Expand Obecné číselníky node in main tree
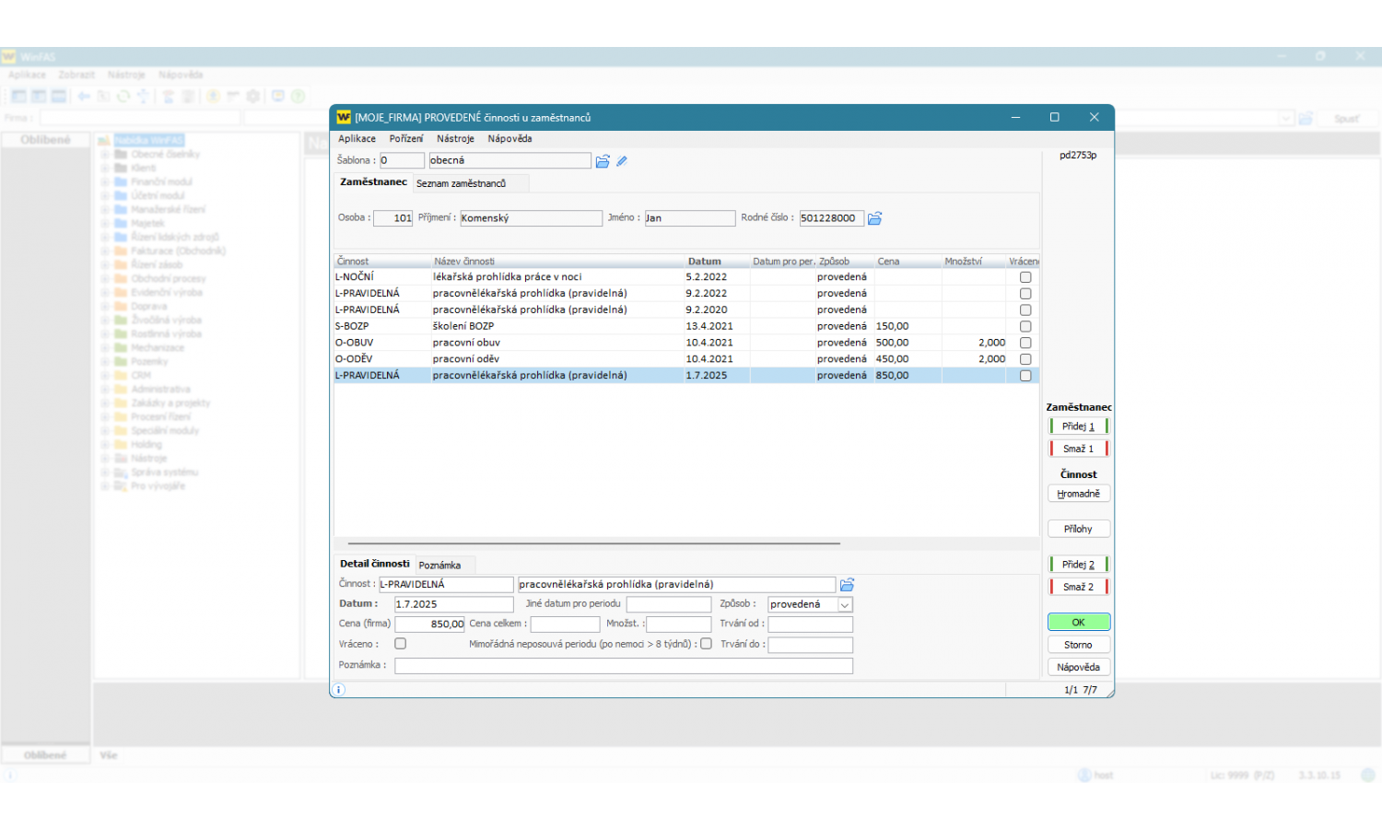This screenshot has height=829, width=1382. point(105,155)
